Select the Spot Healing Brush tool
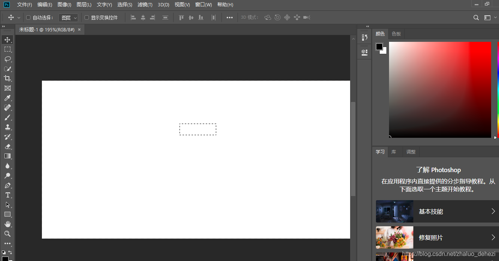The height and width of the screenshot is (261, 499). (7, 108)
